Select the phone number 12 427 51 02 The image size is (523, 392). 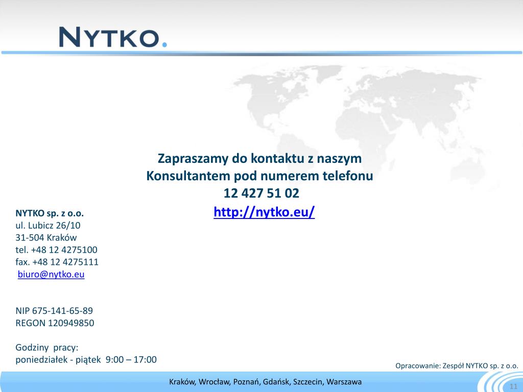[261, 193]
